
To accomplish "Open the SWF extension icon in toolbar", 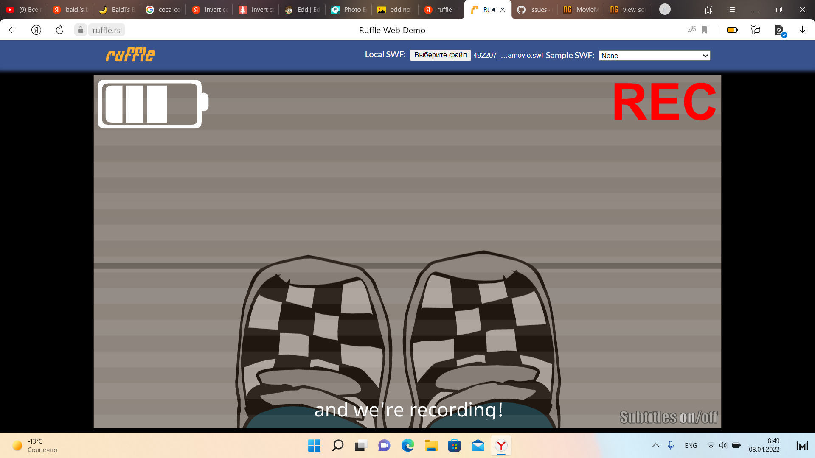I will pyautogui.click(x=779, y=30).
